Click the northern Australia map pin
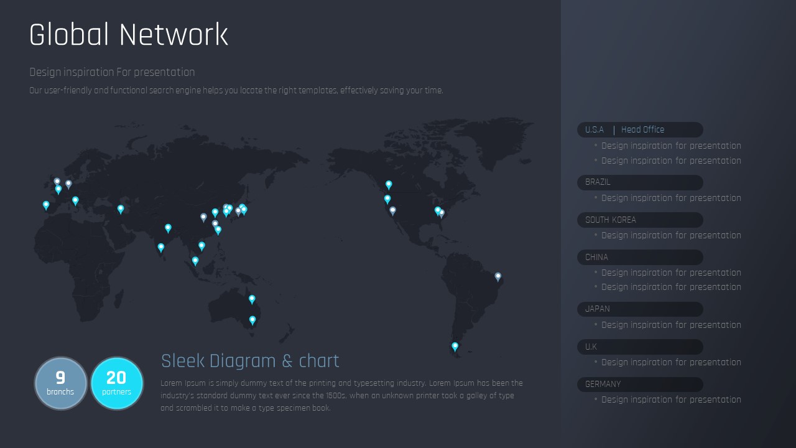The width and height of the screenshot is (796, 448). coord(252,299)
